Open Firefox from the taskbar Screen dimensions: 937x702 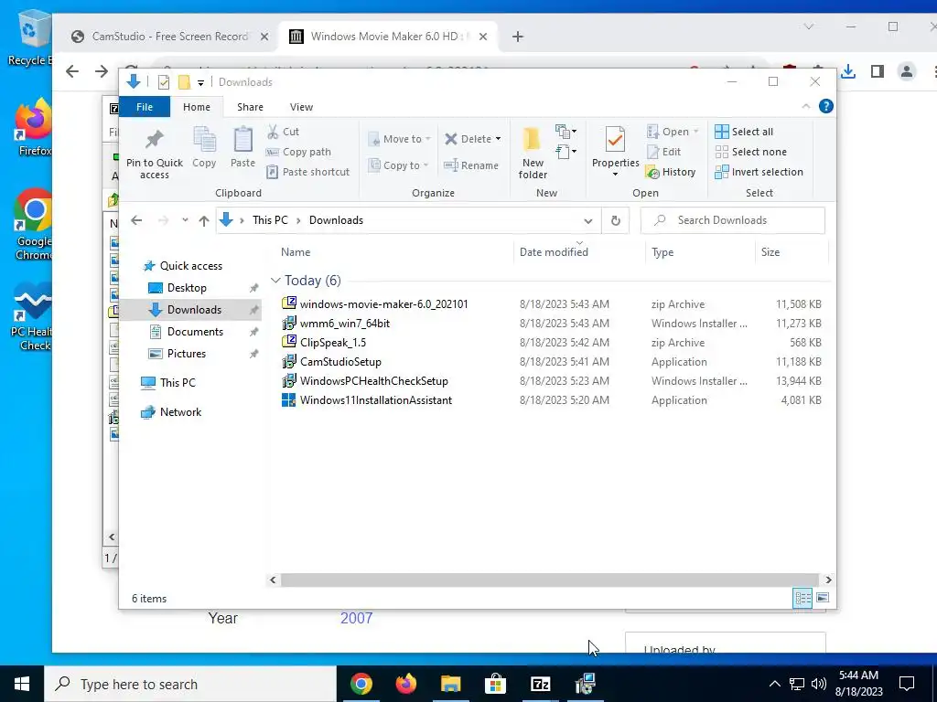405,684
